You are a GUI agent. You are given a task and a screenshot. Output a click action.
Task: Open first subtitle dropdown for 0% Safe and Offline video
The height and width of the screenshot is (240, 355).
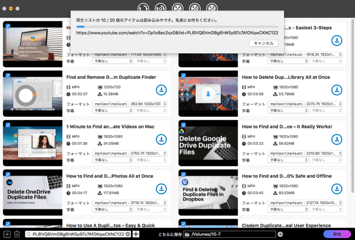pos(288,209)
